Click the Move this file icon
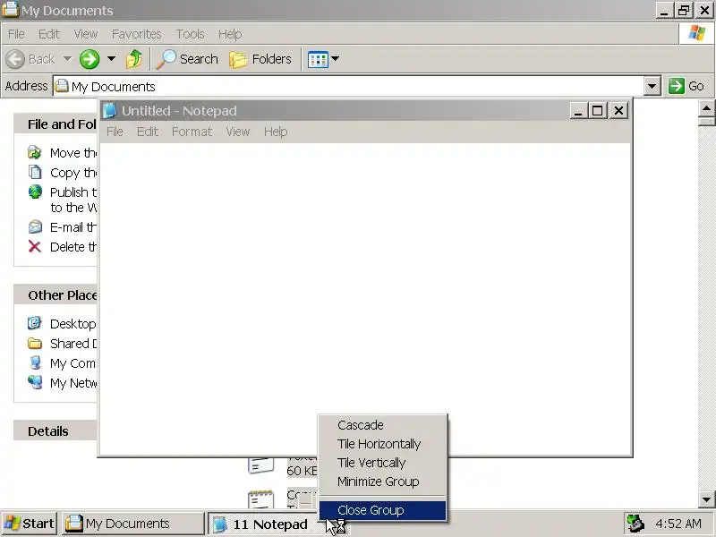 pyautogui.click(x=35, y=152)
